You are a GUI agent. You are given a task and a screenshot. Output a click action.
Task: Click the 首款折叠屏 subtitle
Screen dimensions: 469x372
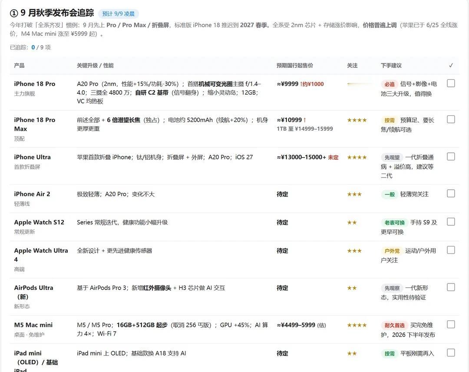[27, 167]
